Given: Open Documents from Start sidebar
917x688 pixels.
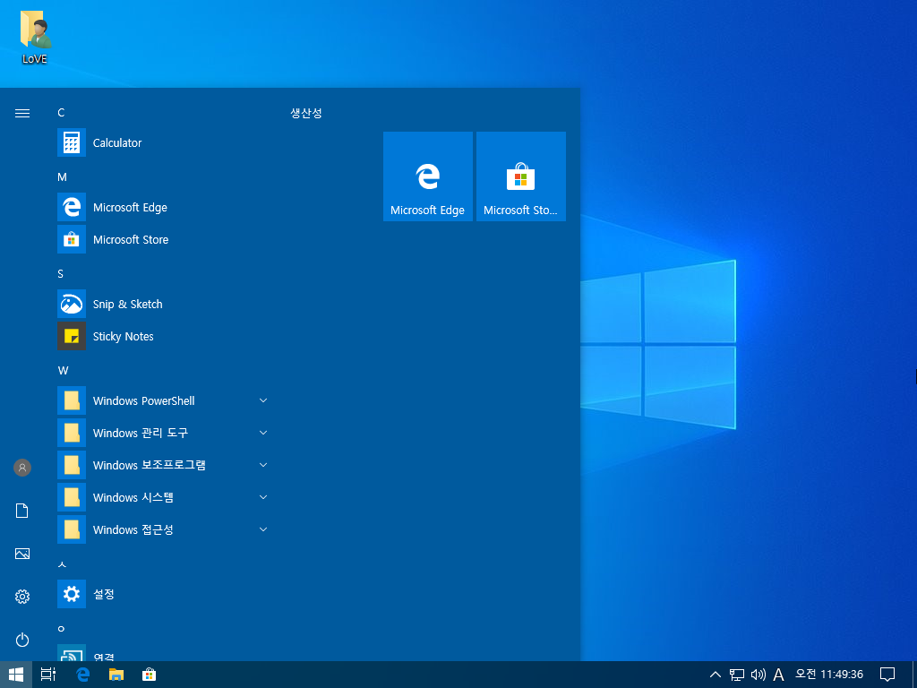Looking at the screenshot, I should point(22,511).
